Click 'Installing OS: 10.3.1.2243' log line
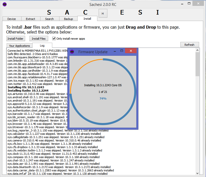206x177 pixels. (26, 87)
